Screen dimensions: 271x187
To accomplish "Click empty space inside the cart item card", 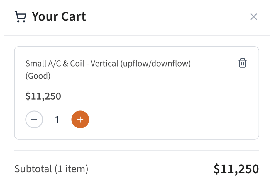I will [176, 100].
